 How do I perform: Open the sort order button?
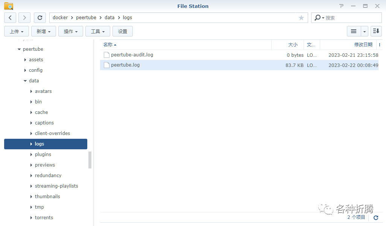[376, 31]
